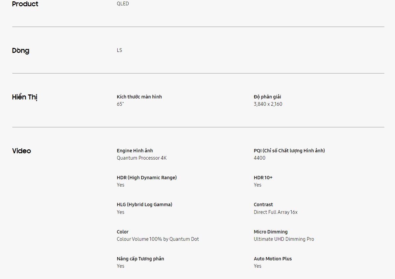The width and height of the screenshot is (395, 279).
Task: Click the Engine Hình ảnh label
Action: click(x=135, y=151)
